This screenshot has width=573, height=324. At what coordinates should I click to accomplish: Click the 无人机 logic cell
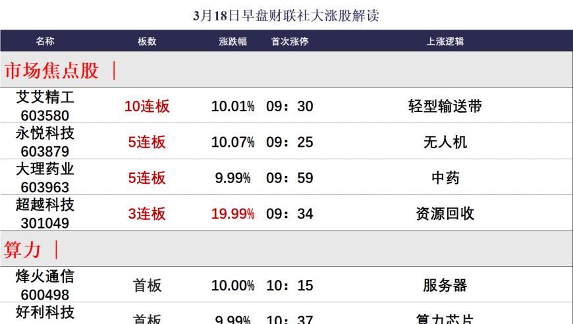(445, 142)
